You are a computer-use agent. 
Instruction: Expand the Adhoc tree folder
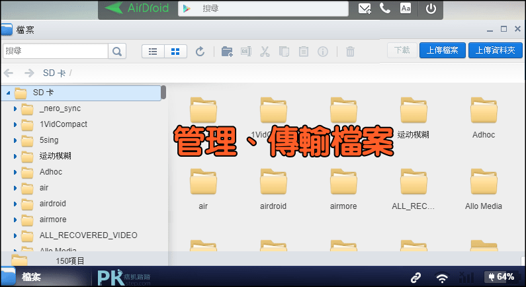coord(15,172)
